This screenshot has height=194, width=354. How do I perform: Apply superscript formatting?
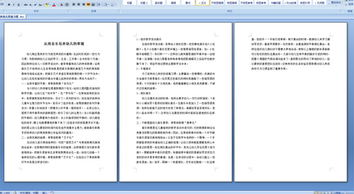(35, 5)
